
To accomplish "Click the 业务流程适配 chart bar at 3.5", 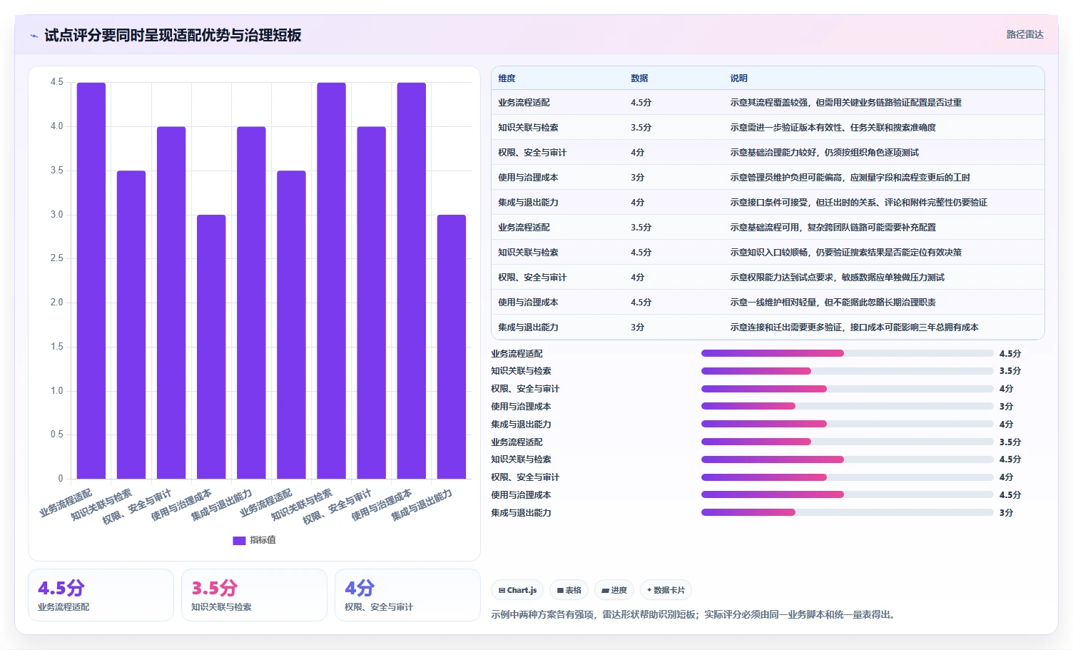I will [x=291, y=325].
